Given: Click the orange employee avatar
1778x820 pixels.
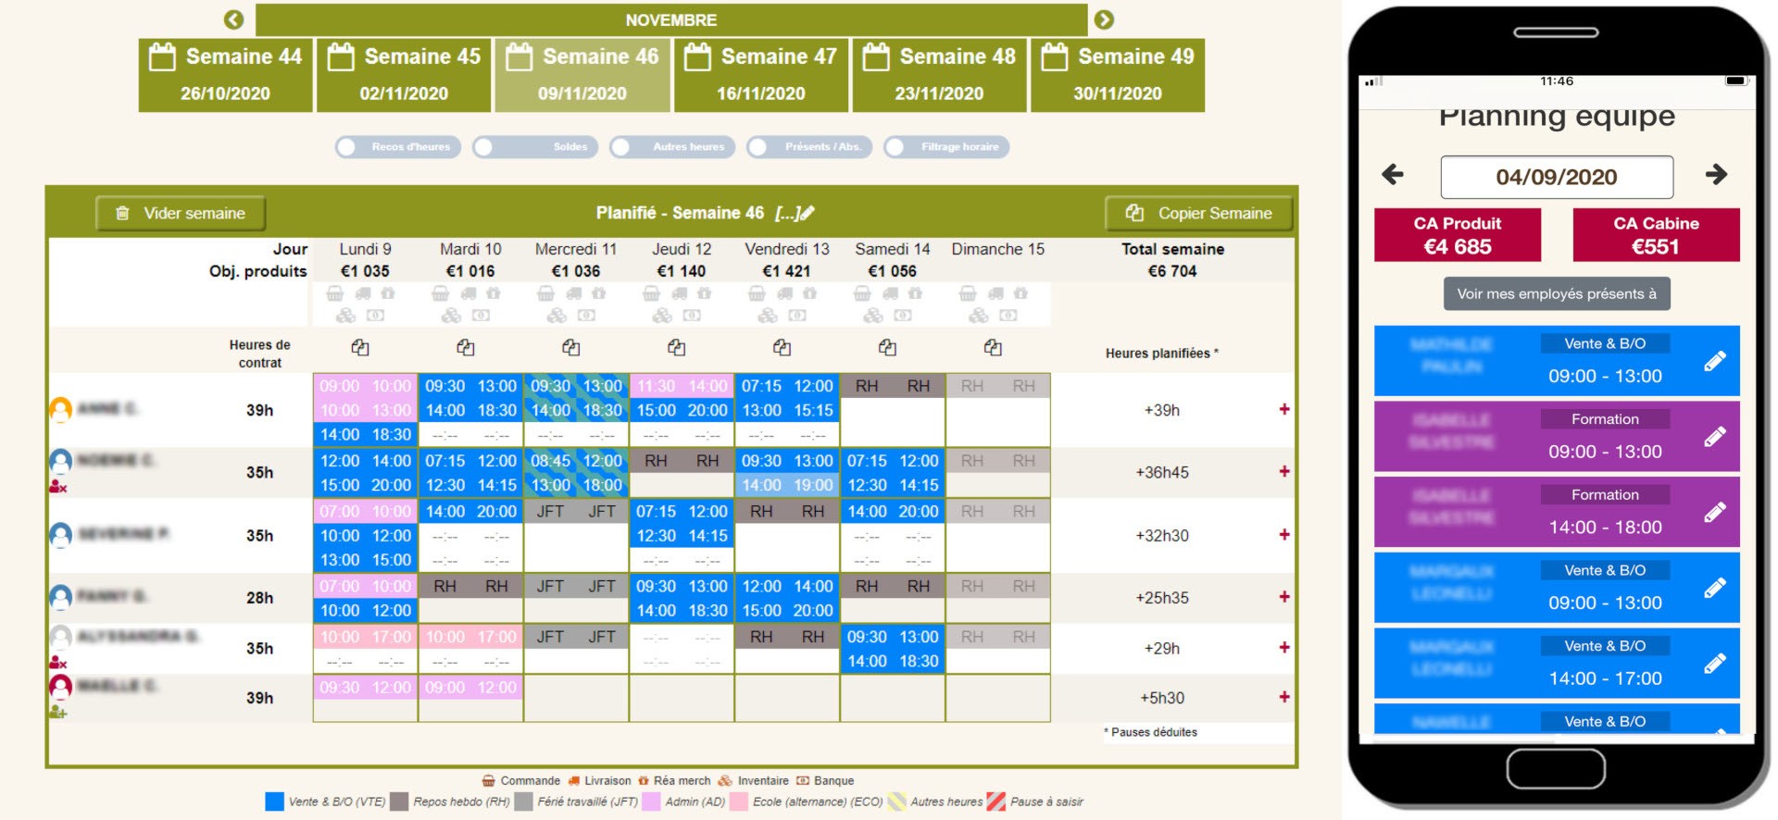Looking at the screenshot, I should 60,409.
